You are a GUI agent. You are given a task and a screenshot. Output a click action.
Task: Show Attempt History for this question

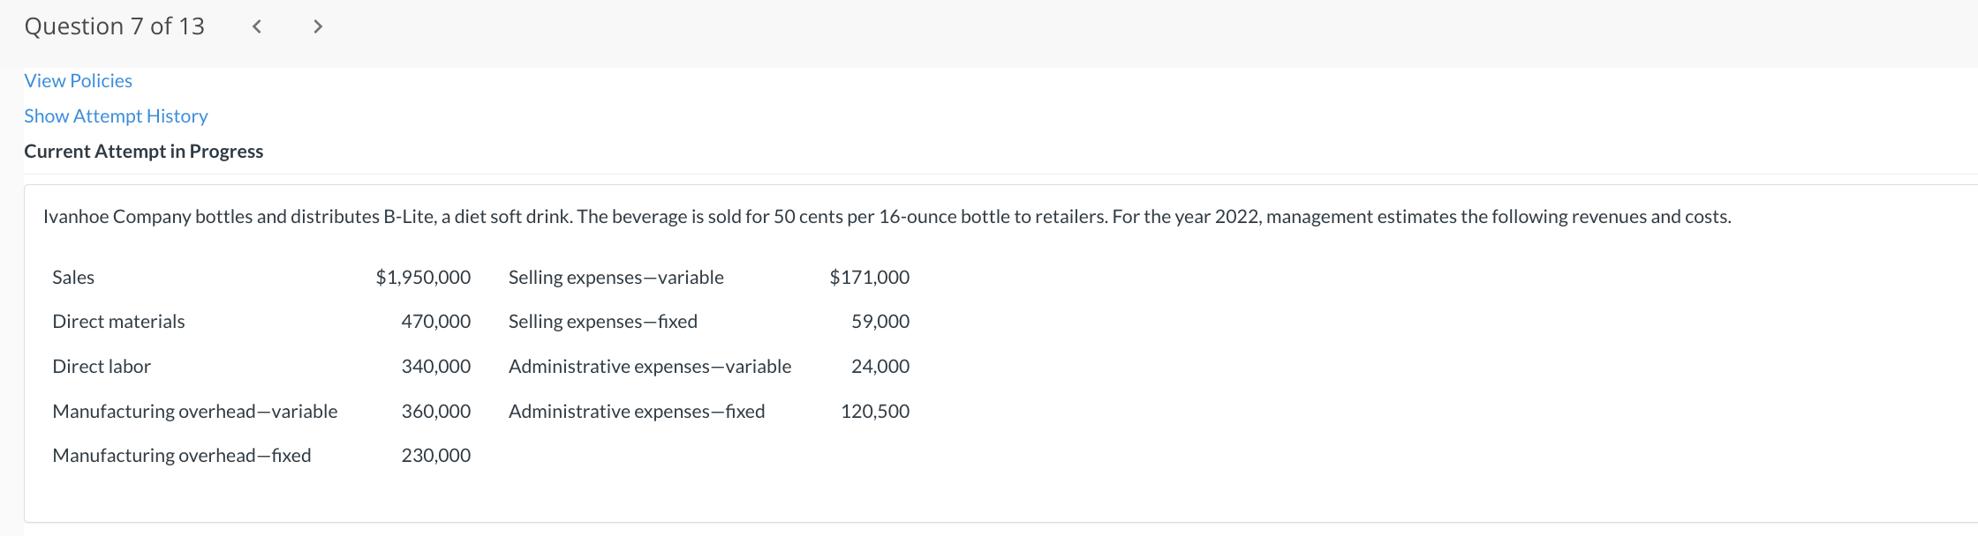116,115
